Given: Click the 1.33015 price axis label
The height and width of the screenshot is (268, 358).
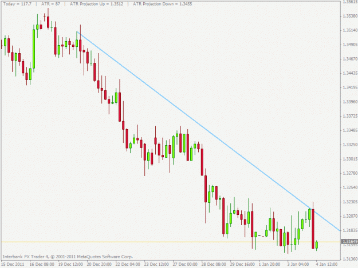Looking at the screenshot, I should (x=350, y=159).
